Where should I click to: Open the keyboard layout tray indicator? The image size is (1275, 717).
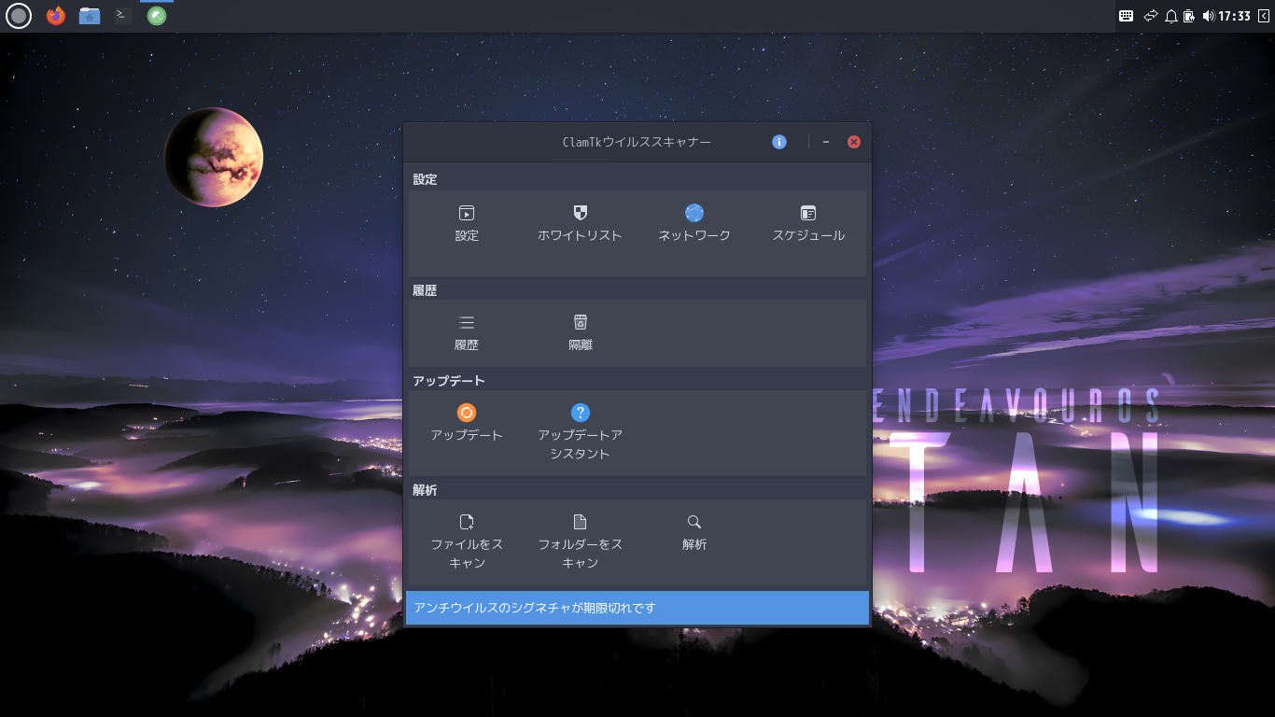(1127, 16)
